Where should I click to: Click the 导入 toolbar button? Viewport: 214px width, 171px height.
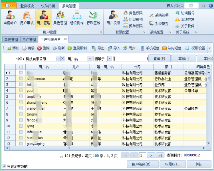click(114, 48)
